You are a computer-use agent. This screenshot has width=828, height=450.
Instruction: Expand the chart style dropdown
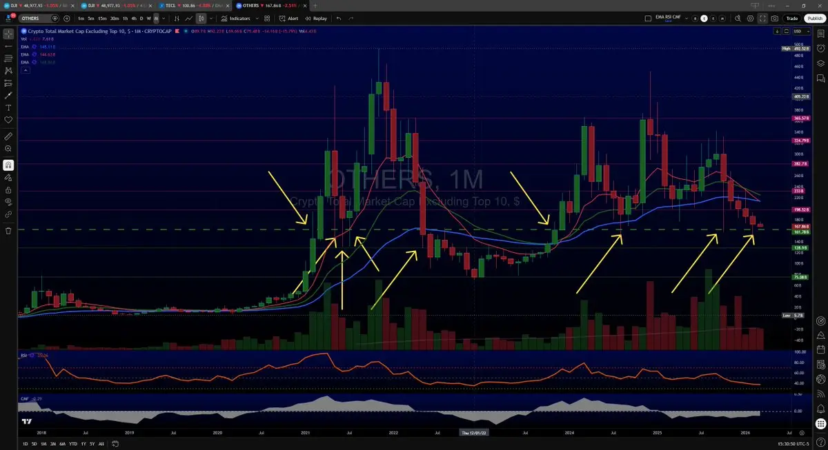click(x=210, y=19)
